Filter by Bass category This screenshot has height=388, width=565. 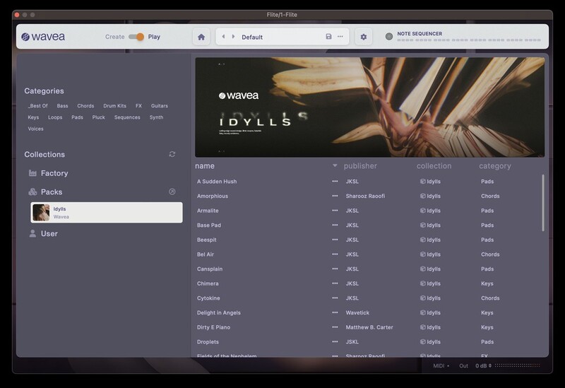point(62,105)
